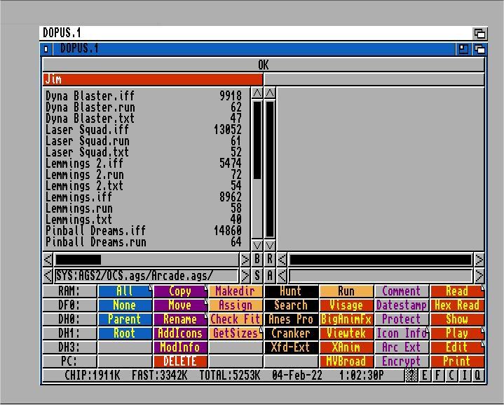The image size is (504, 405).
Task: Click right arrow beside right path field
Action: (479, 276)
